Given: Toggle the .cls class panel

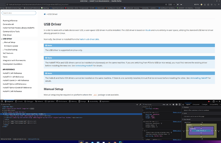Looking at the screenshot, I should (167, 105).
